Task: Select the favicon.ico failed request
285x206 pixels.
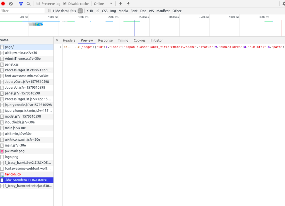Action: [x=13, y=174]
